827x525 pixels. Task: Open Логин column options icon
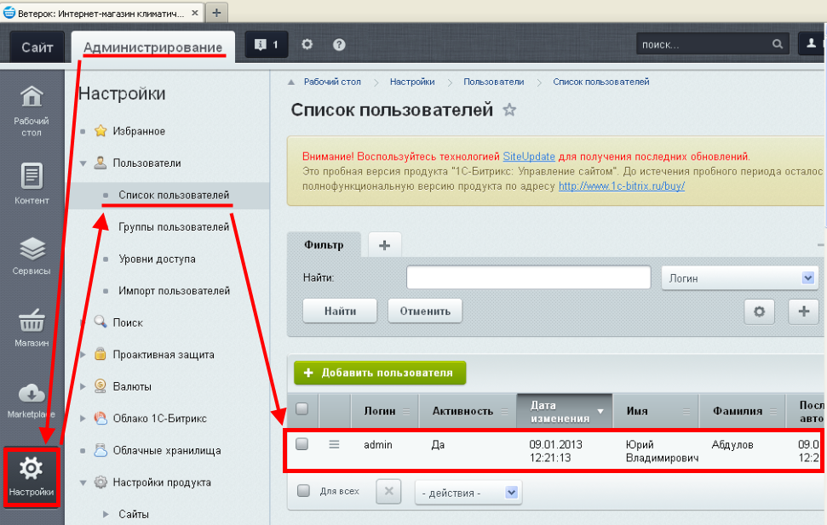[x=406, y=412]
